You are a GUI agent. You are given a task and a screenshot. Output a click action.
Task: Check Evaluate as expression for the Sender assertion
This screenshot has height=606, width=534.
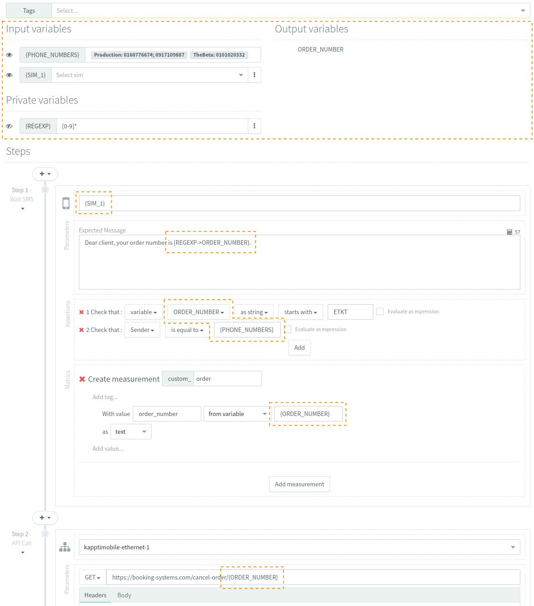tap(288, 329)
